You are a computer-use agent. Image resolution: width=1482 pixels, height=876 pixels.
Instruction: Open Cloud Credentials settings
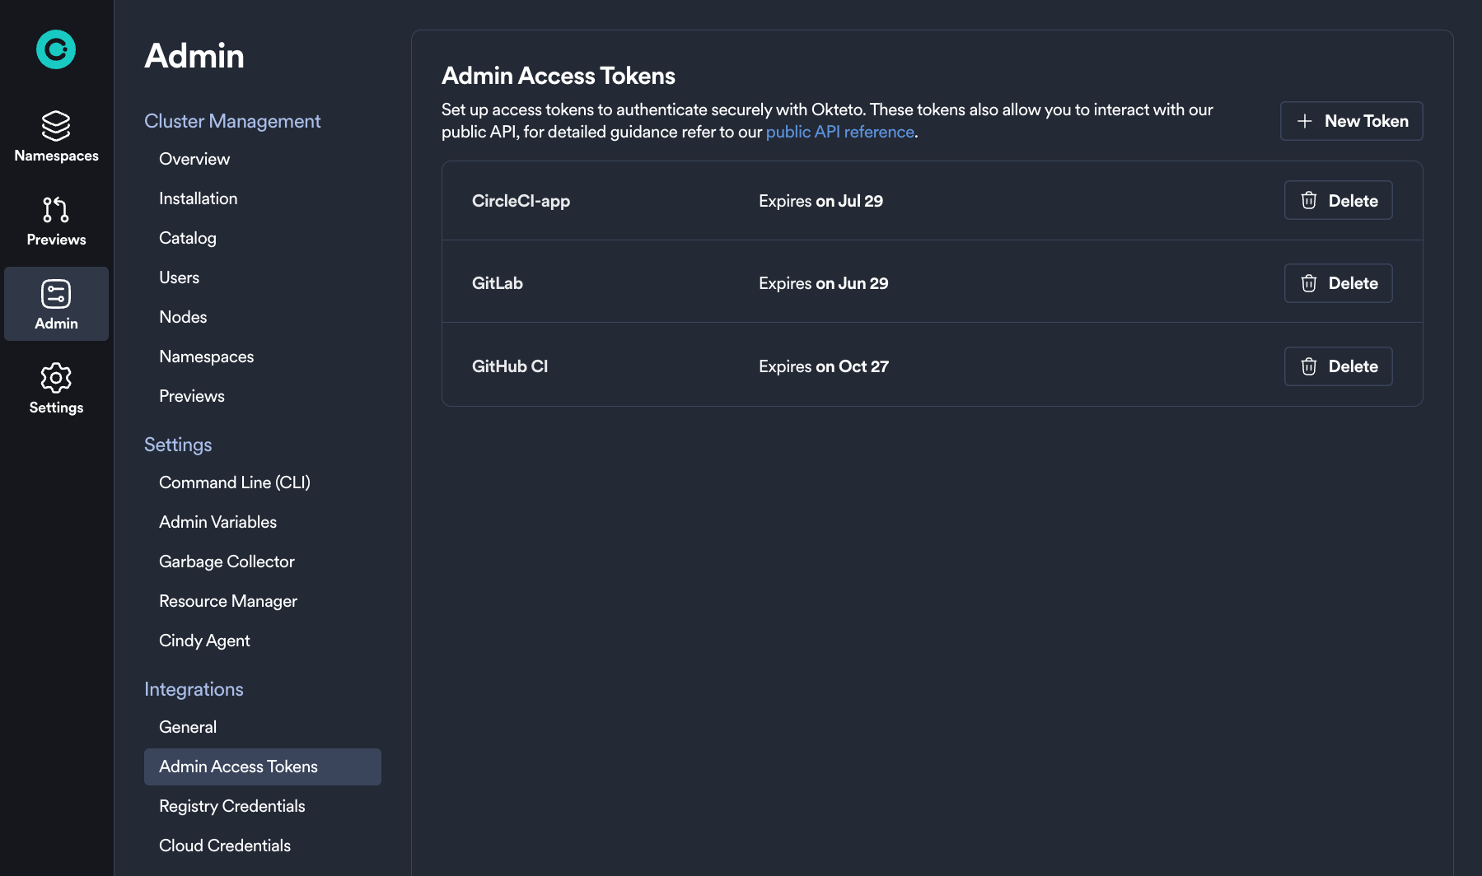click(224, 845)
